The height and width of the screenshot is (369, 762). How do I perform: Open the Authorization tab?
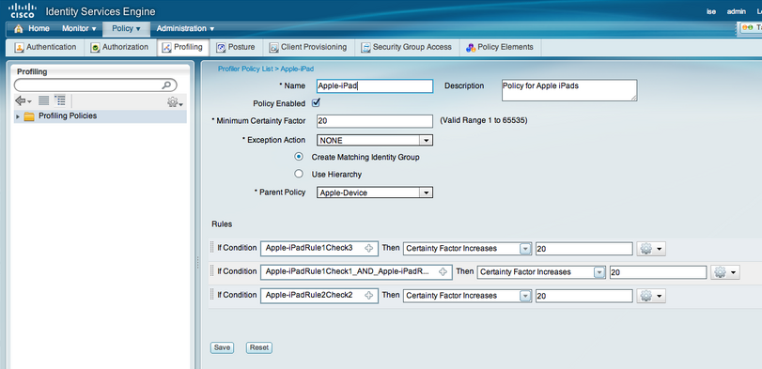(x=119, y=47)
